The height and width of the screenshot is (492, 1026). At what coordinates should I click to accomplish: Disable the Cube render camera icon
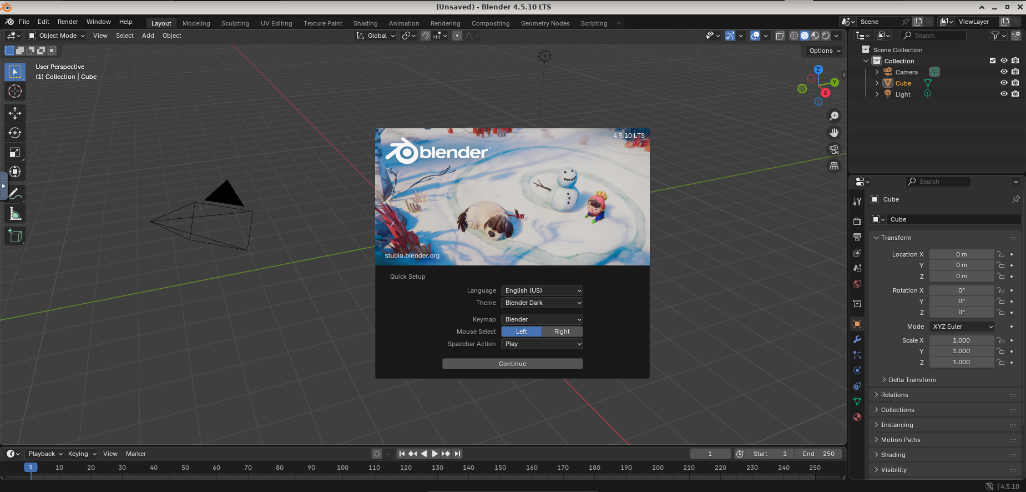1015,83
